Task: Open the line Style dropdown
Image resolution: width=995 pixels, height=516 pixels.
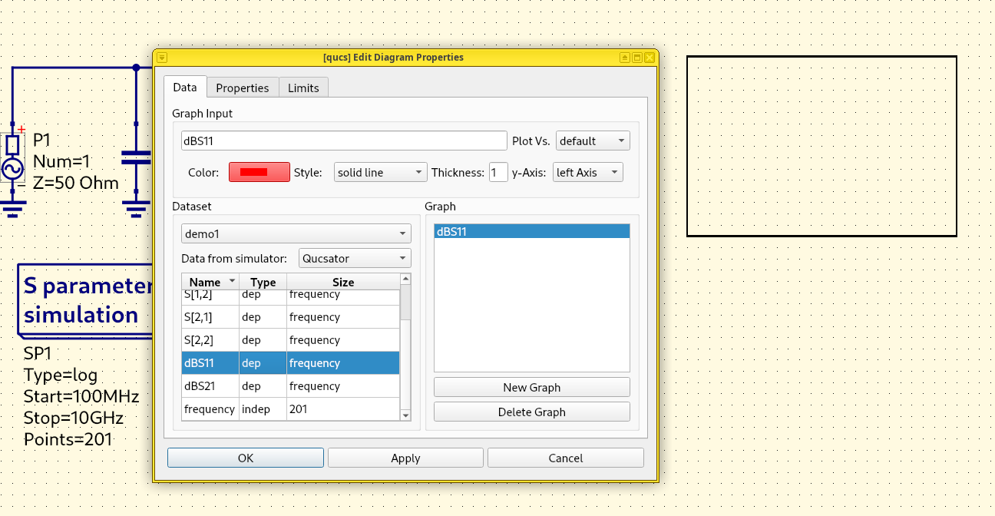Action: point(381,173)
